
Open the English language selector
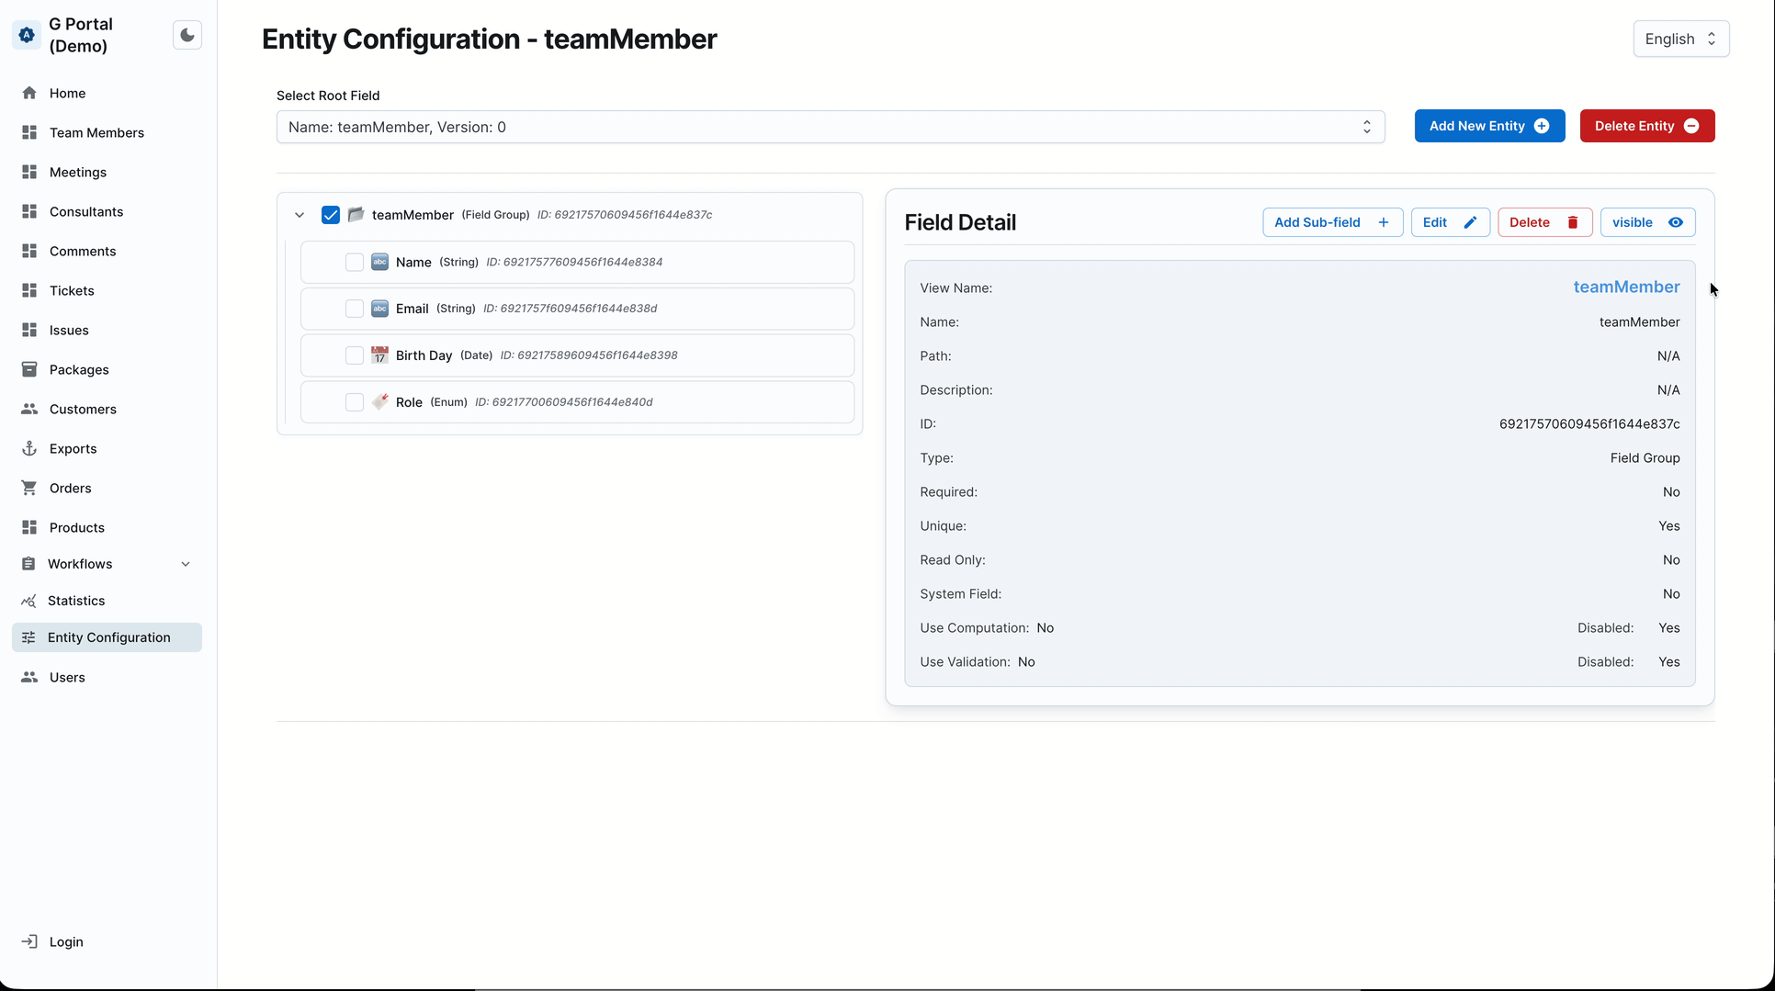[x=1680, y=39]
